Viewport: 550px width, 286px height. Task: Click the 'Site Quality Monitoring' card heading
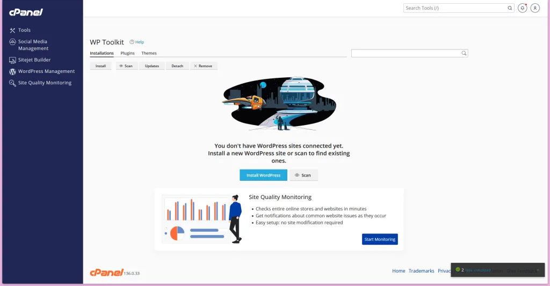[x=280, y=197]
